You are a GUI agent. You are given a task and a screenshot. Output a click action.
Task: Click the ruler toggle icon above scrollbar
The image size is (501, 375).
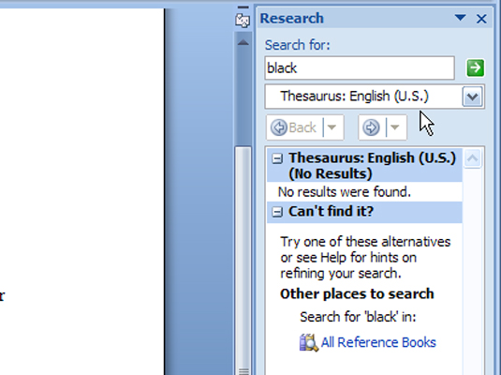click(243, 22)
